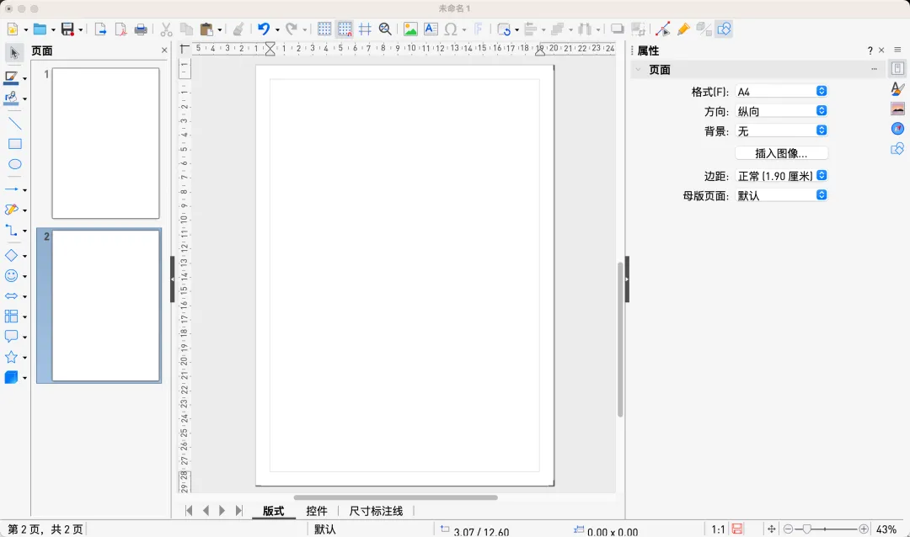Open Zoom & Pan magnifier tool

pos(385,29)
